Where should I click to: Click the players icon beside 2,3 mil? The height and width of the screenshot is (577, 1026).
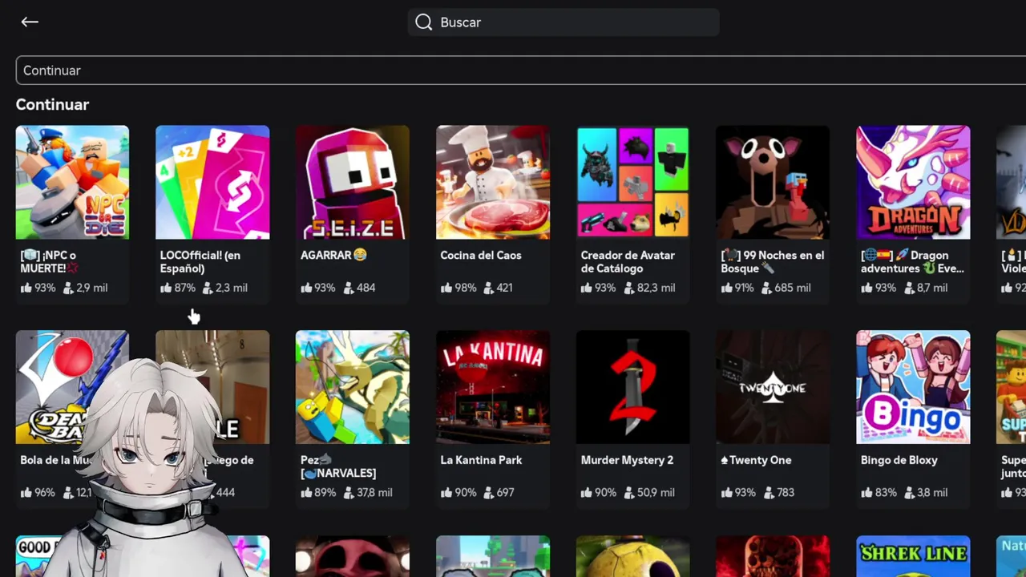208,288
